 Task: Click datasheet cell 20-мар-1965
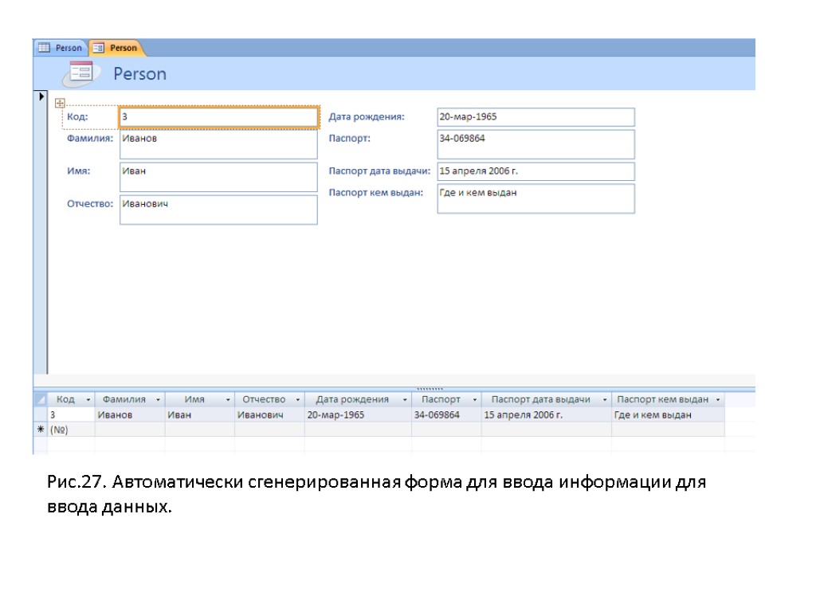click(x=358, y=414)
